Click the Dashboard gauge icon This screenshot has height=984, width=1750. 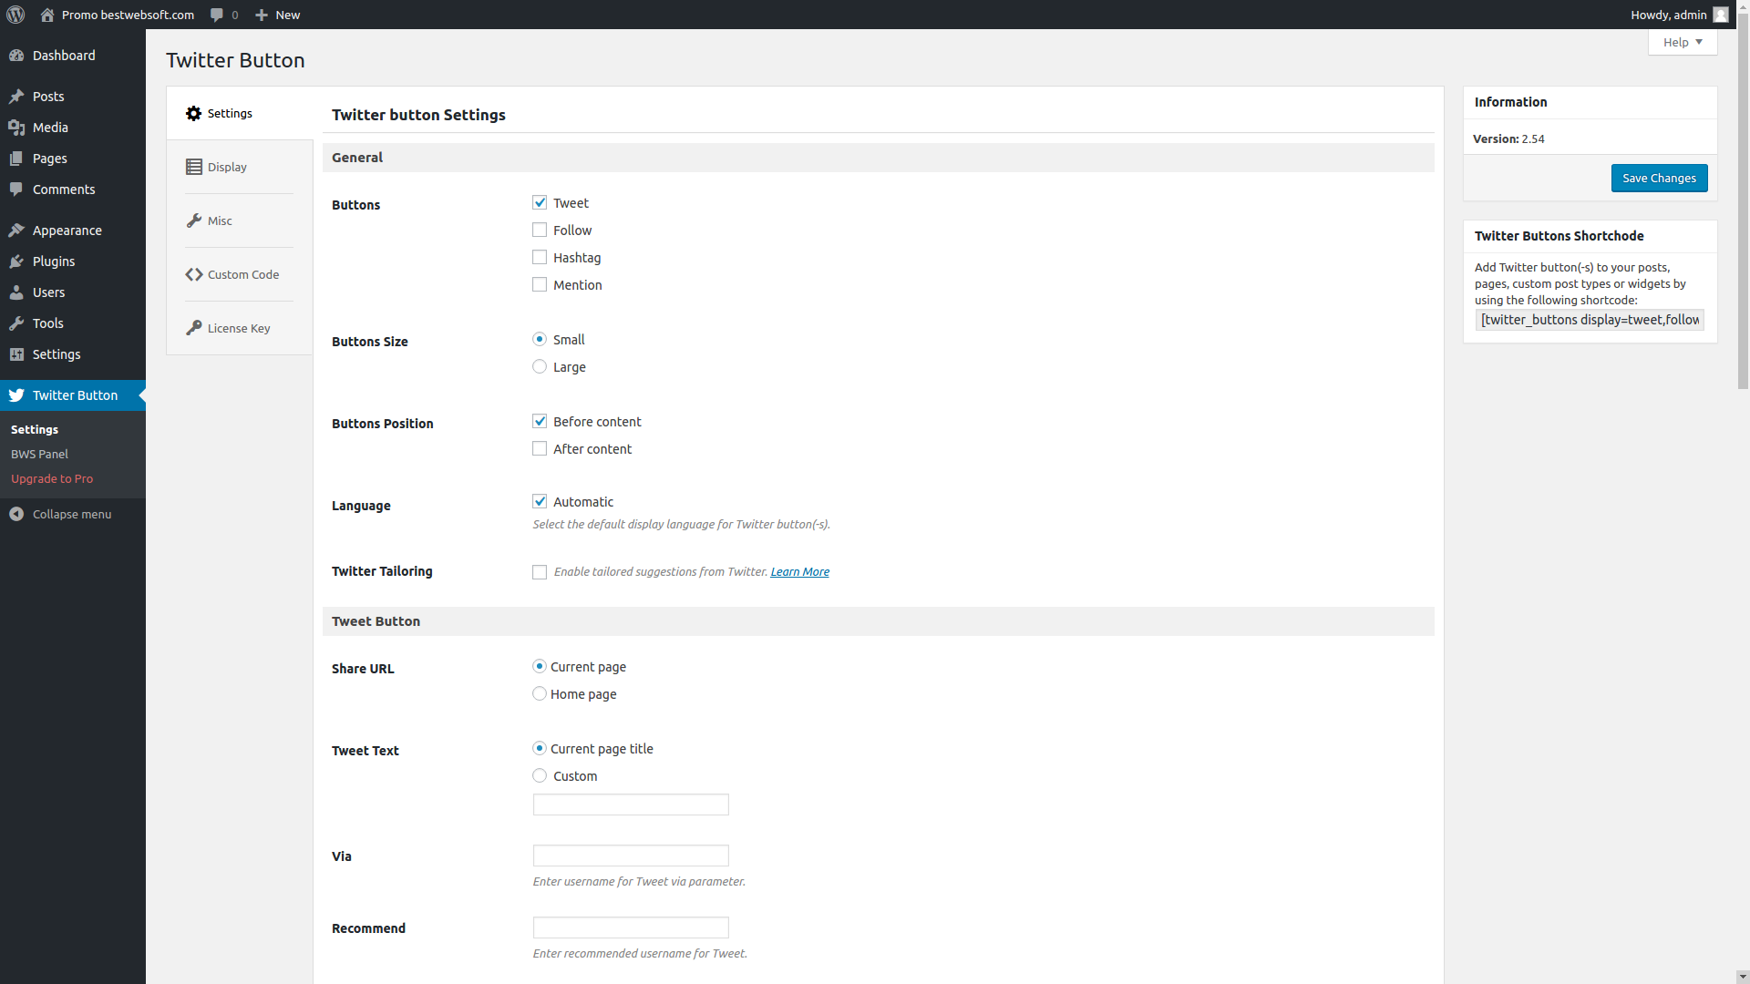pos(16,56)
